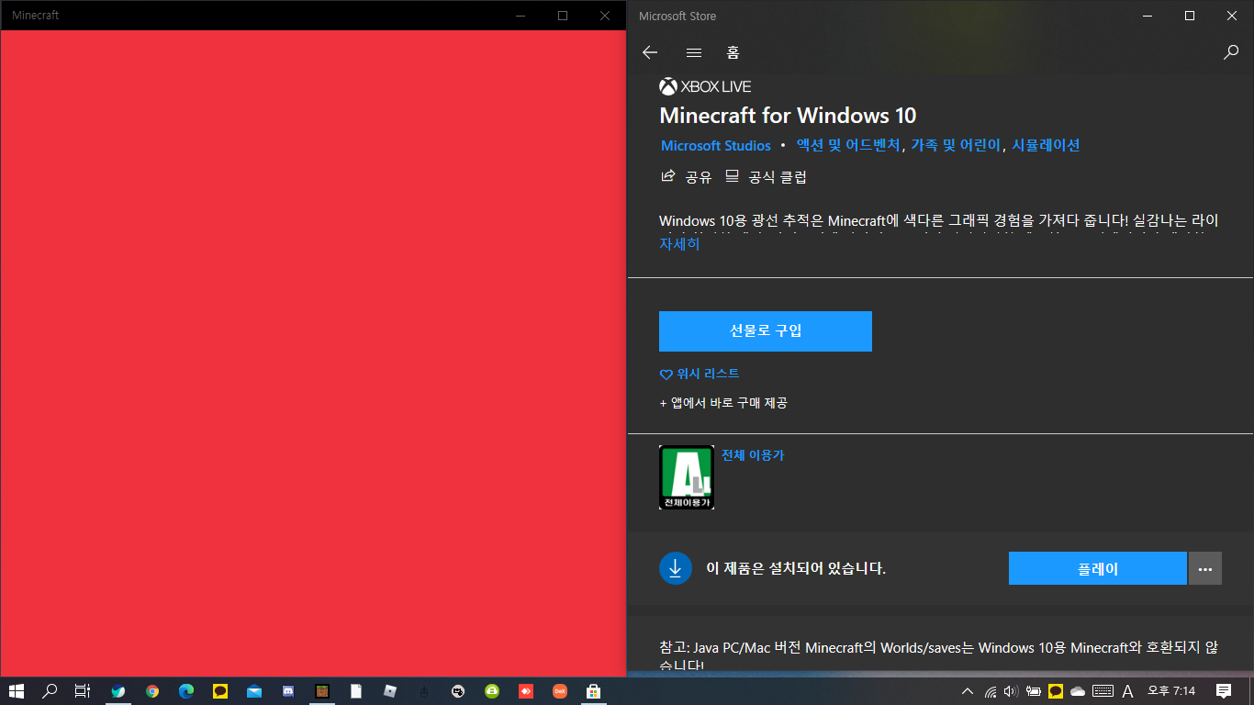The image size is (1254, 705).
Task: Click the battery status tray icon
Action: (1034, 691)
